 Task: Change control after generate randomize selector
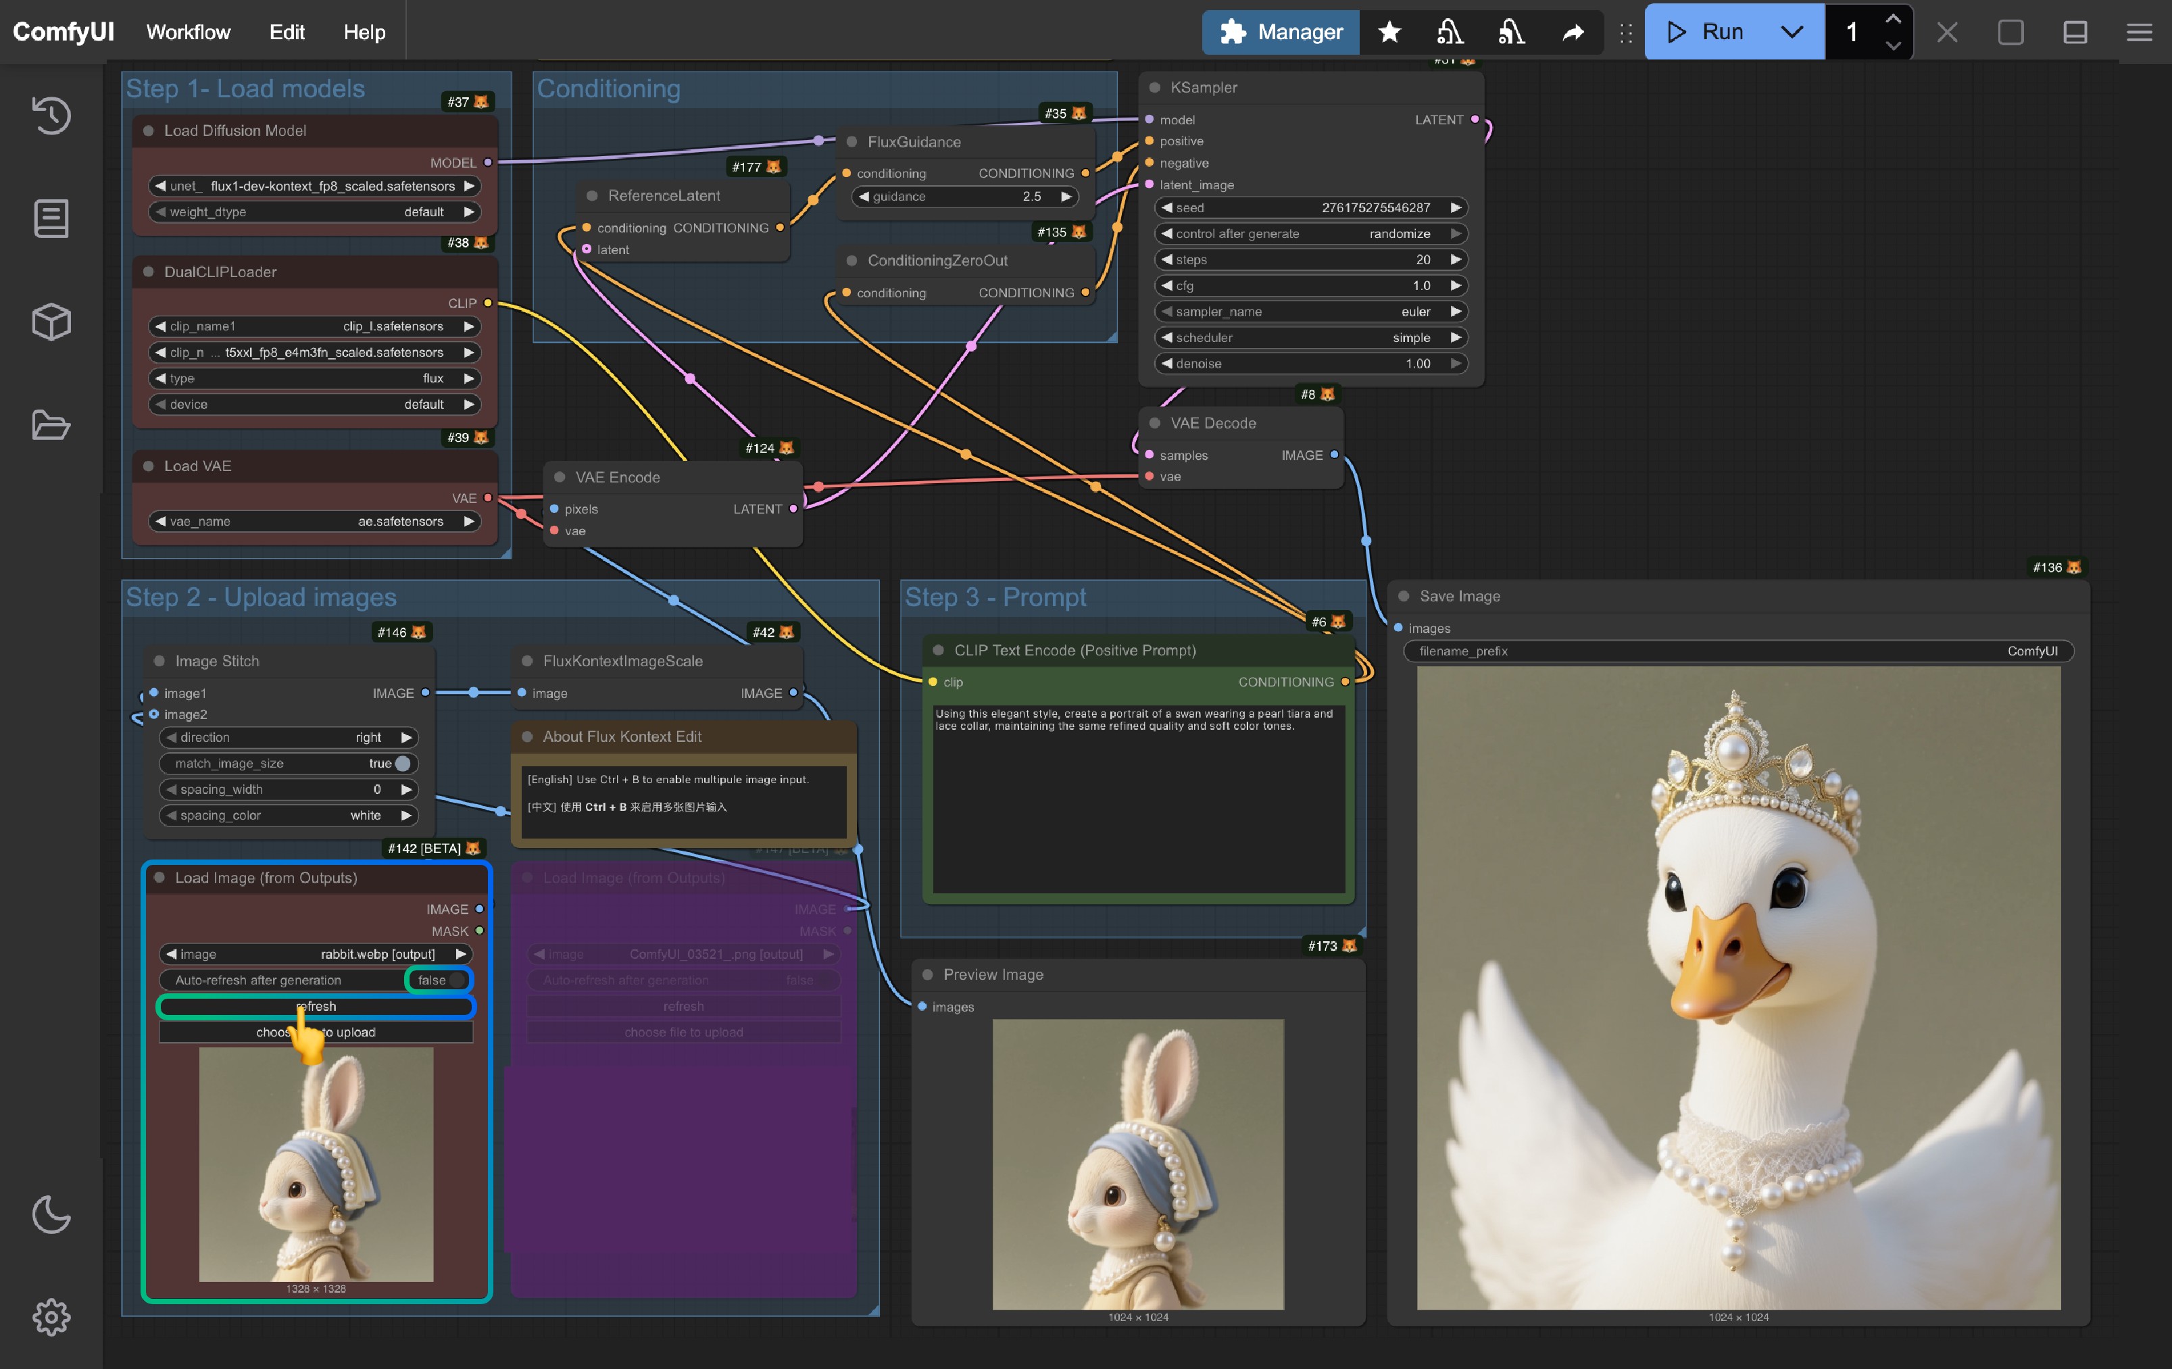1312,234
